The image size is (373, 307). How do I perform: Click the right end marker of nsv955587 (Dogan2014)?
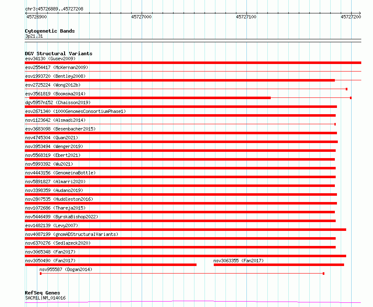[x=324, y=274]
